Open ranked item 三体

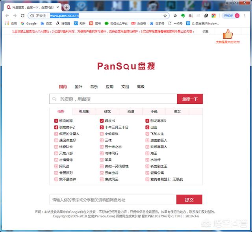(108, 140)
